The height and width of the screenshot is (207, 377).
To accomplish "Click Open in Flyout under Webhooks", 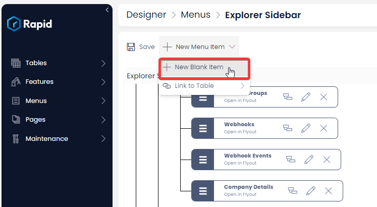I will (x=240, y=132).
